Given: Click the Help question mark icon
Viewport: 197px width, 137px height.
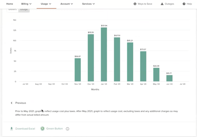Looking at the screenshot, I should tap(184, 4).
